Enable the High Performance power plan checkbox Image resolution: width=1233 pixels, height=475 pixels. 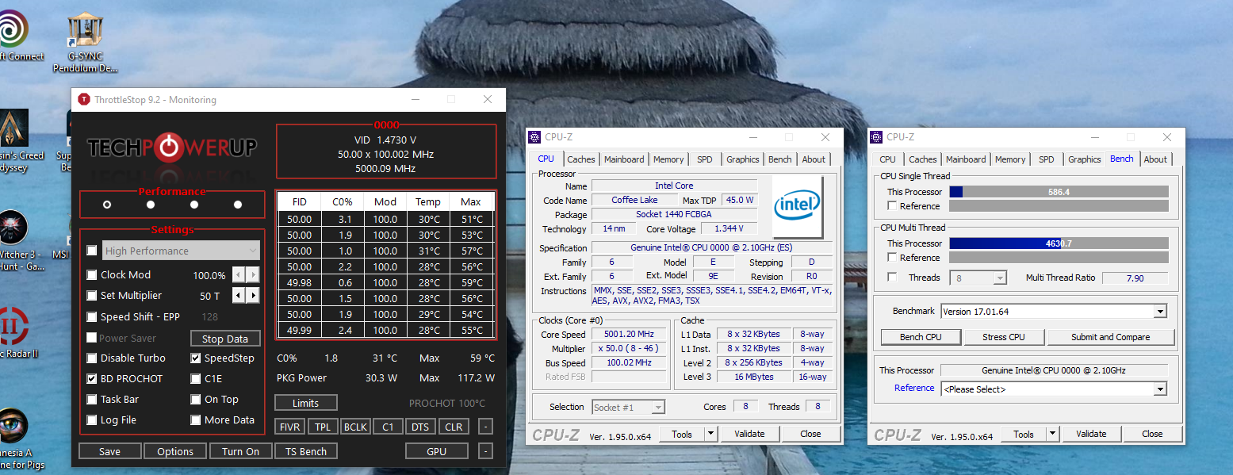[92, 251]
